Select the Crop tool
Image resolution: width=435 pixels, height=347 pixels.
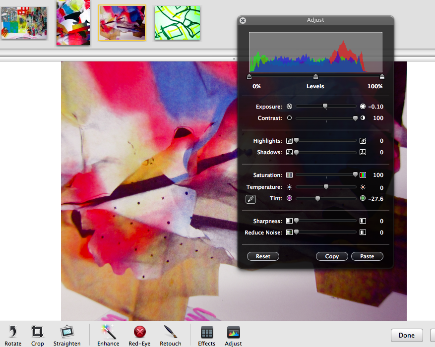(x=38, y=332)
